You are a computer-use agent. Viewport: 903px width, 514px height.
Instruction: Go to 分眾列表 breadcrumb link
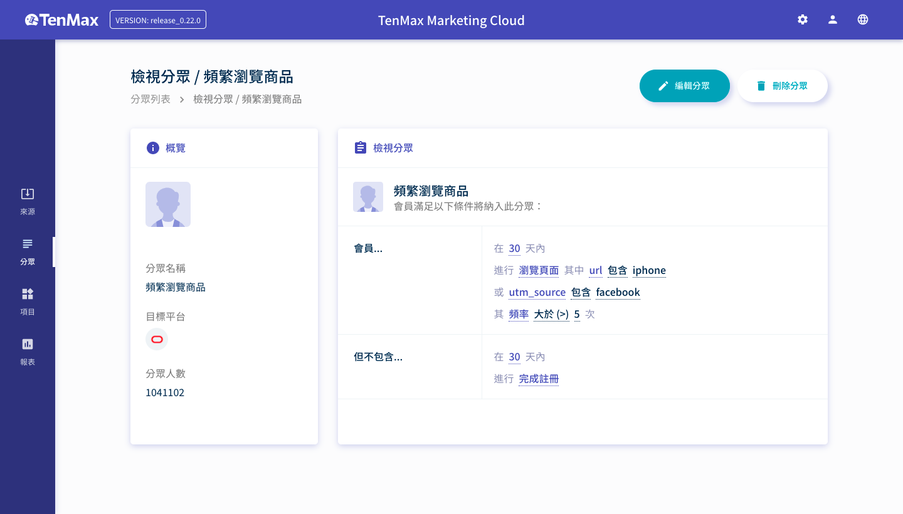(x=150, y=99)
